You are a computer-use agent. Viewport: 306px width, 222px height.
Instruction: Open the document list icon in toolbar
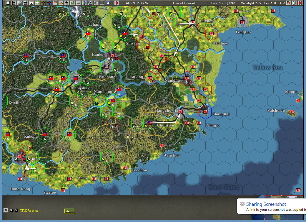point(14,3)
